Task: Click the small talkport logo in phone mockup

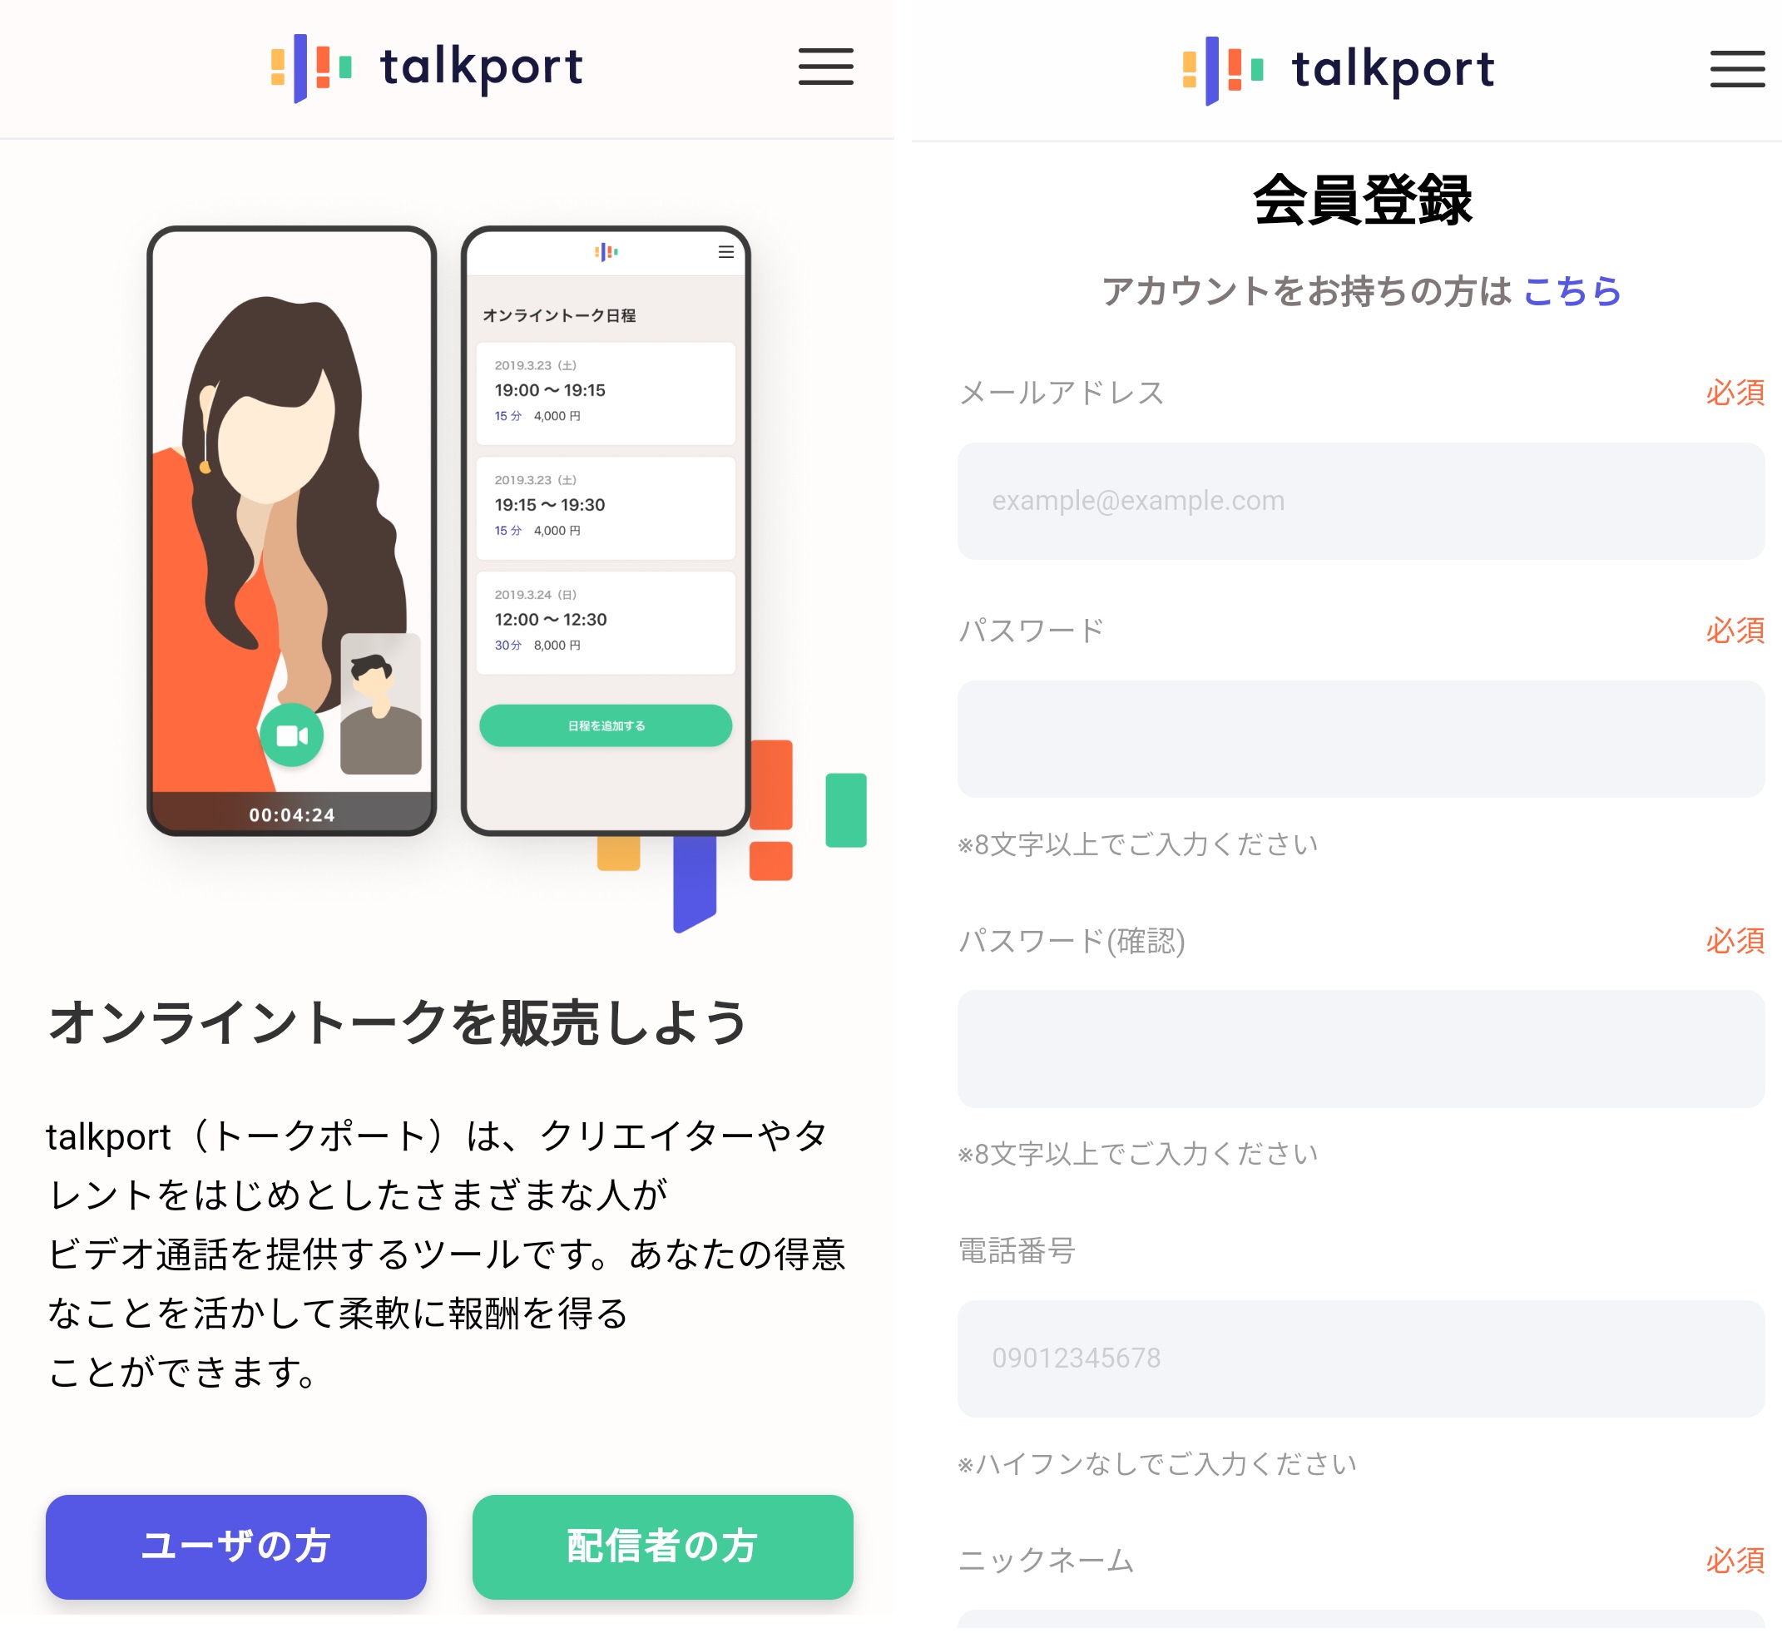Action: [x=606, y=253]
